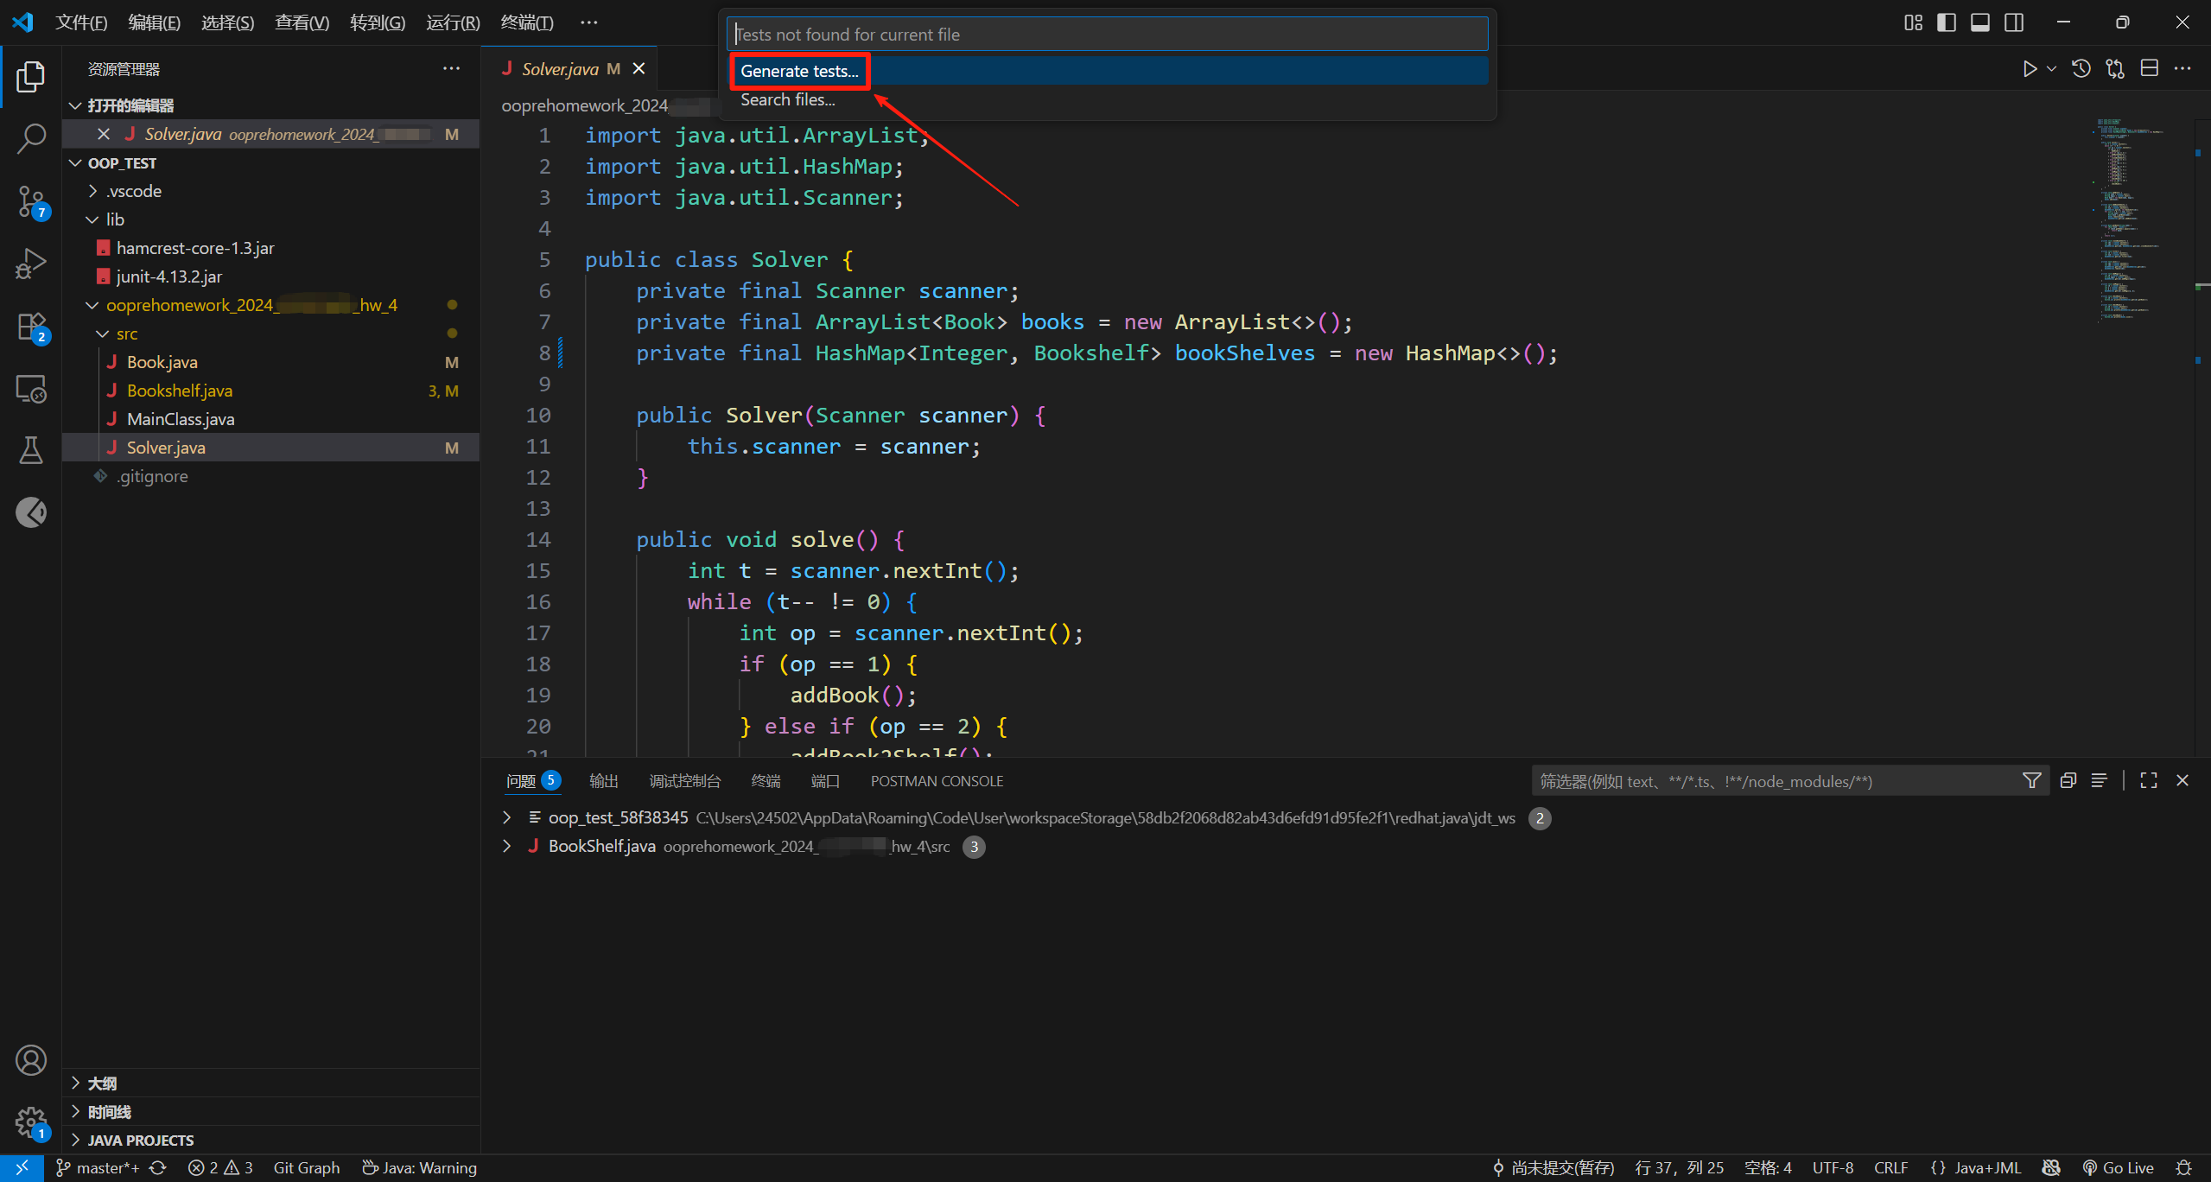
Task: Toggle secondary side bar visibility
Action: point(2014,22)
